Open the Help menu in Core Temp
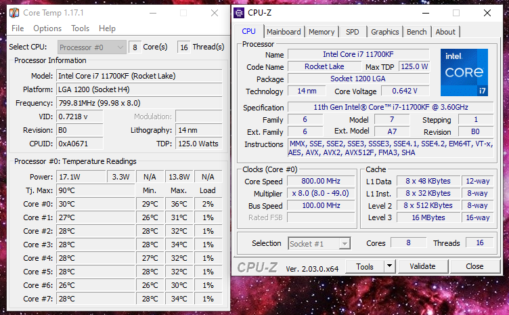This screenshot has width=509, height=315. (107, 28)
